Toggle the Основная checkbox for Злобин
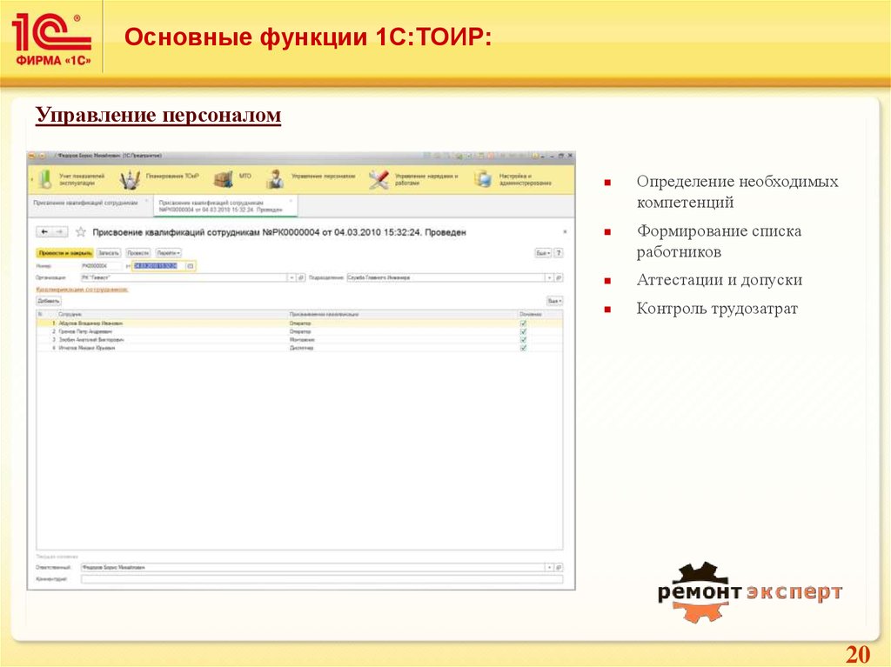 click(x=523, y=340)
